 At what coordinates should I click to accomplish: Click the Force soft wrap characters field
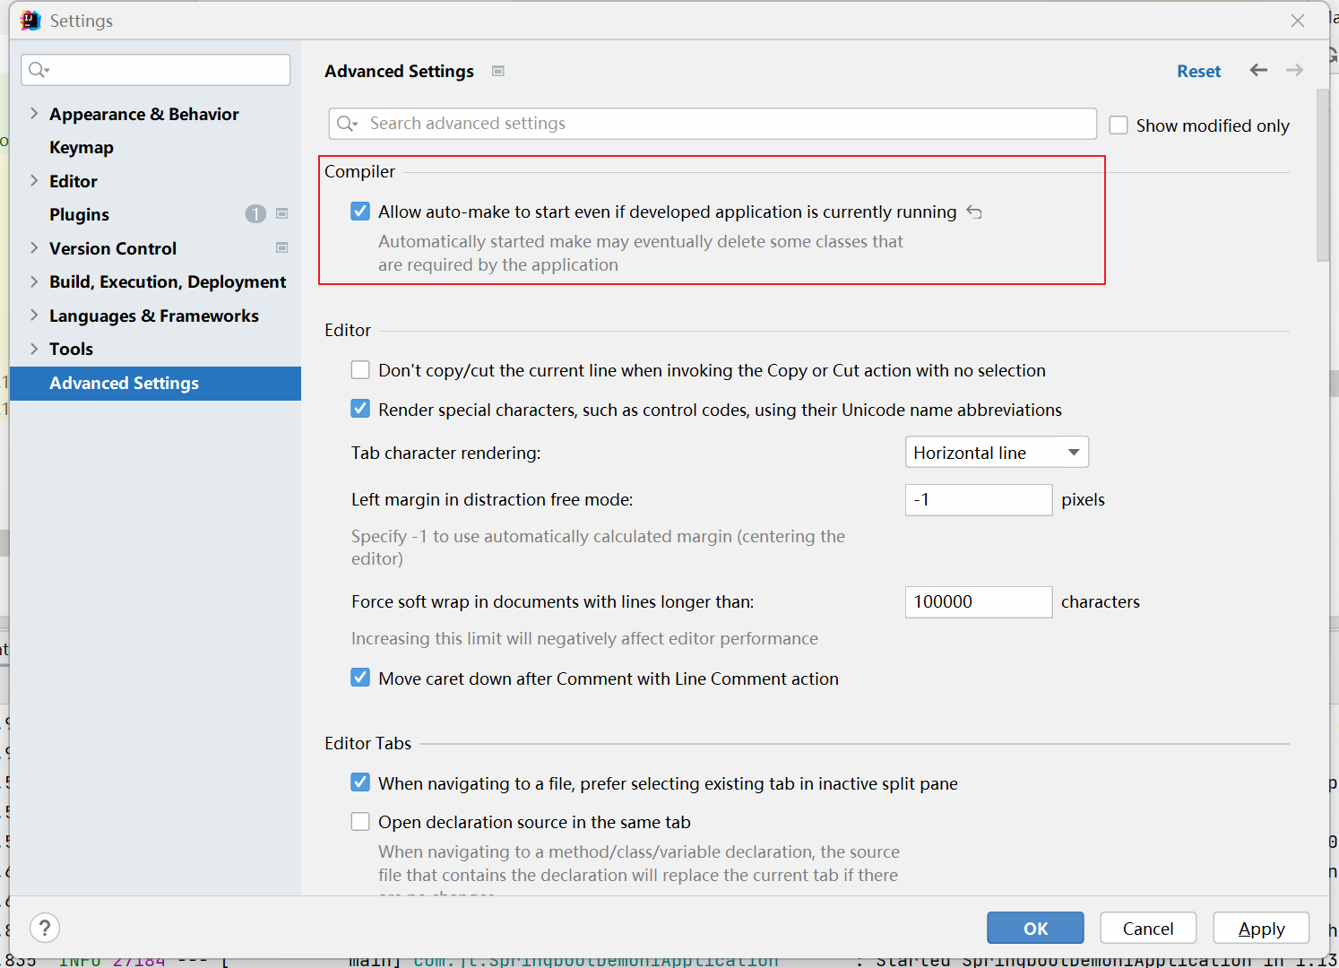(978, 601)
